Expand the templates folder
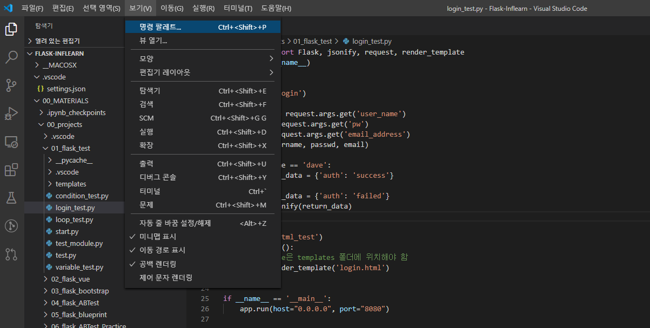The image size is (650, 328). point(74,184)
